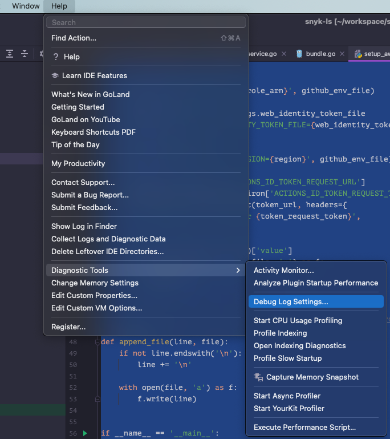This screenshot has height=439, width=390.
Task: Close the bundle.go editor tab
Action: click(x=342, y=54)
